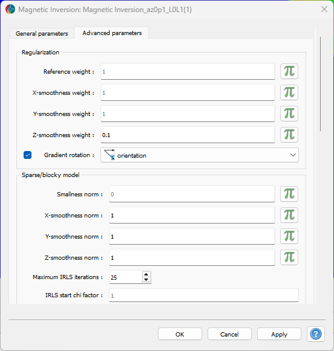
Task: Click the vertical scrollbar of the parameters panel
Action: [320, 84]
